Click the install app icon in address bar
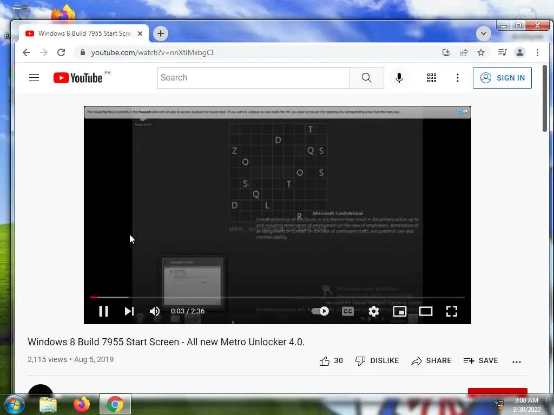 point(446,52)
